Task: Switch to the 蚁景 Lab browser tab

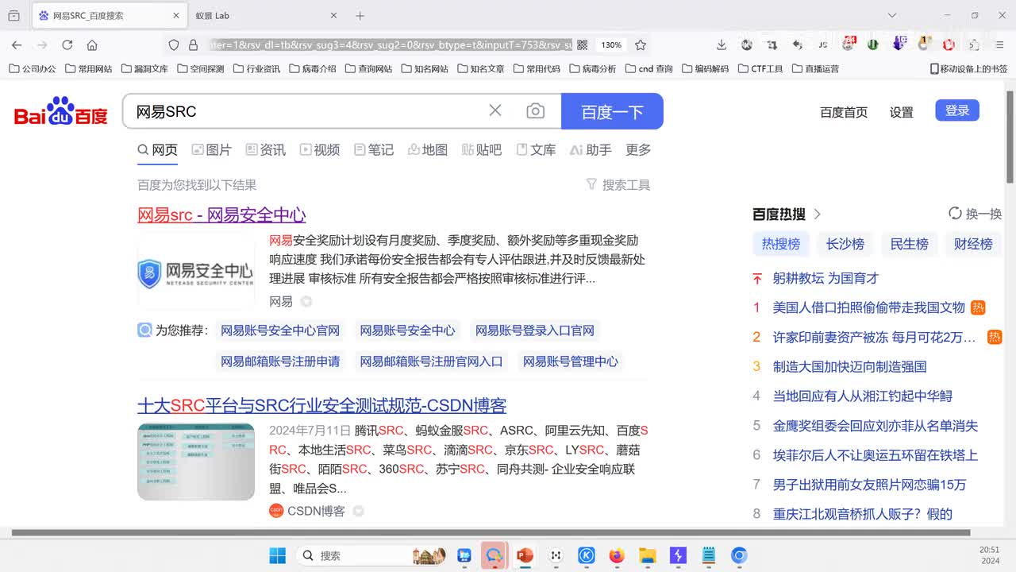Action: click(267, 16)
